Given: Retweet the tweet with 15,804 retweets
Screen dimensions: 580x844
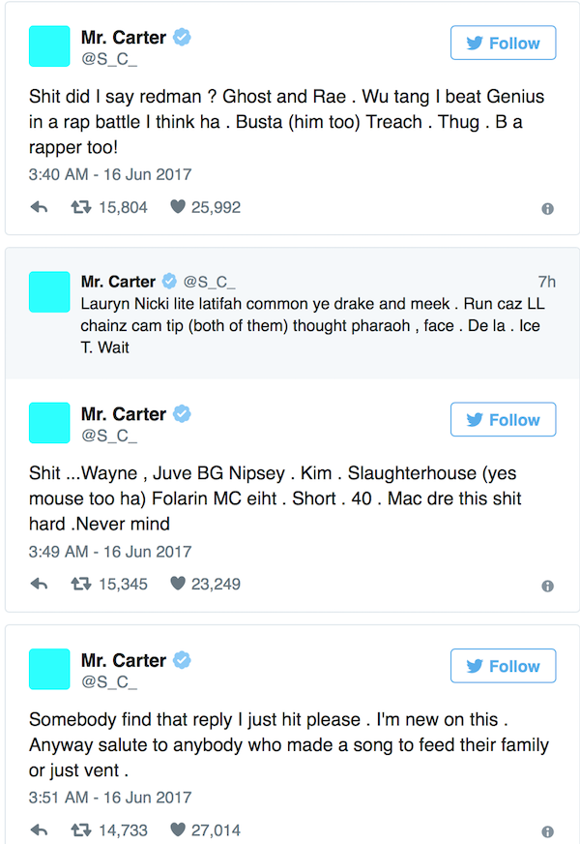Looking at the screenshot, I should click(82, 207).
